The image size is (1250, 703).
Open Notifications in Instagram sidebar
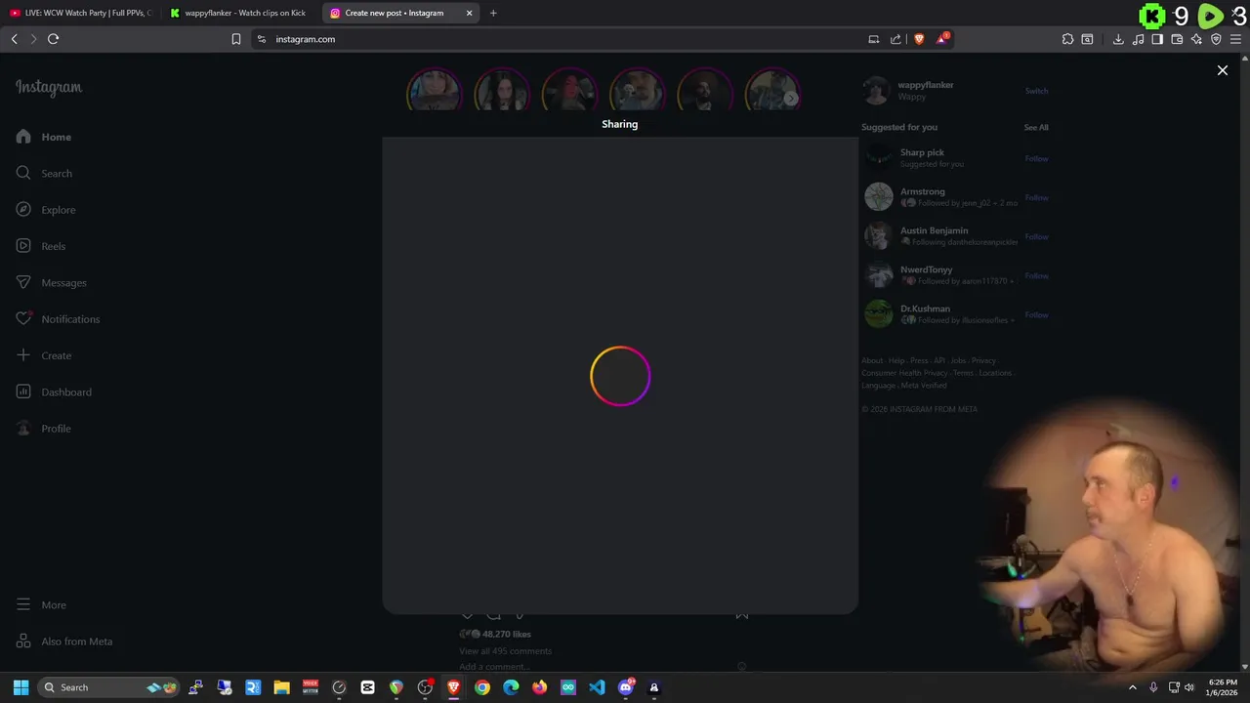(58, 319)
